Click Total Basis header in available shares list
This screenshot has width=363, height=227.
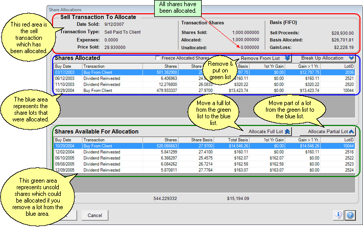pos(231,140)
